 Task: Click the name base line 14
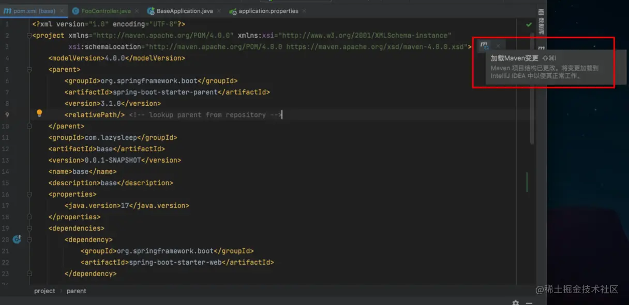tap(83, 172)
